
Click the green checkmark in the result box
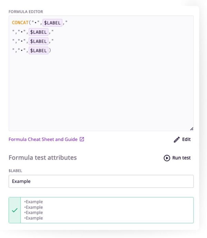coord(14,210)
